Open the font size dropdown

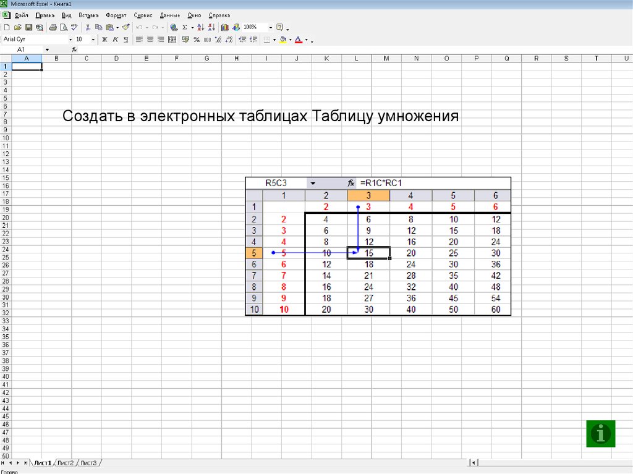(93, 40)
